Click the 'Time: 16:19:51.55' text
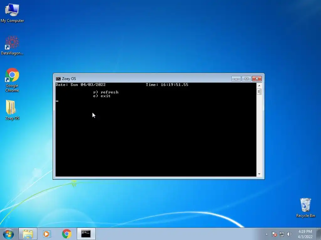321x240 pixels. coord(167,85)
